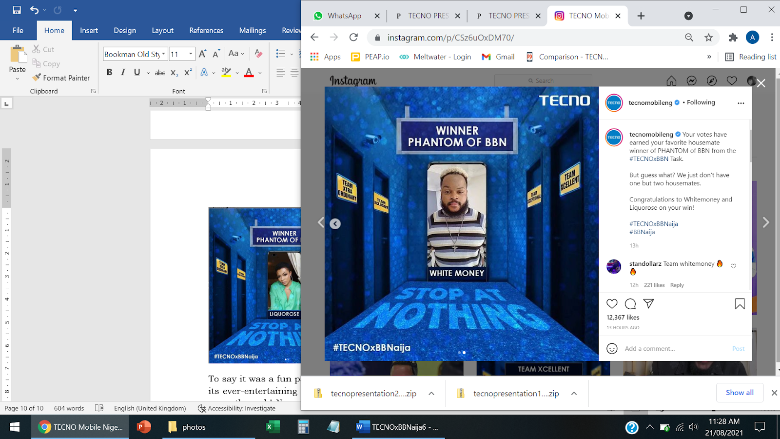This screenshot has width=780, height=439.
Task: Increase font size with Grow Font
Action: [202, 54]
